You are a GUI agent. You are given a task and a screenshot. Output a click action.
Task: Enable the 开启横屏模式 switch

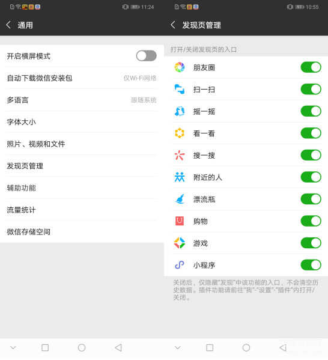146,56
